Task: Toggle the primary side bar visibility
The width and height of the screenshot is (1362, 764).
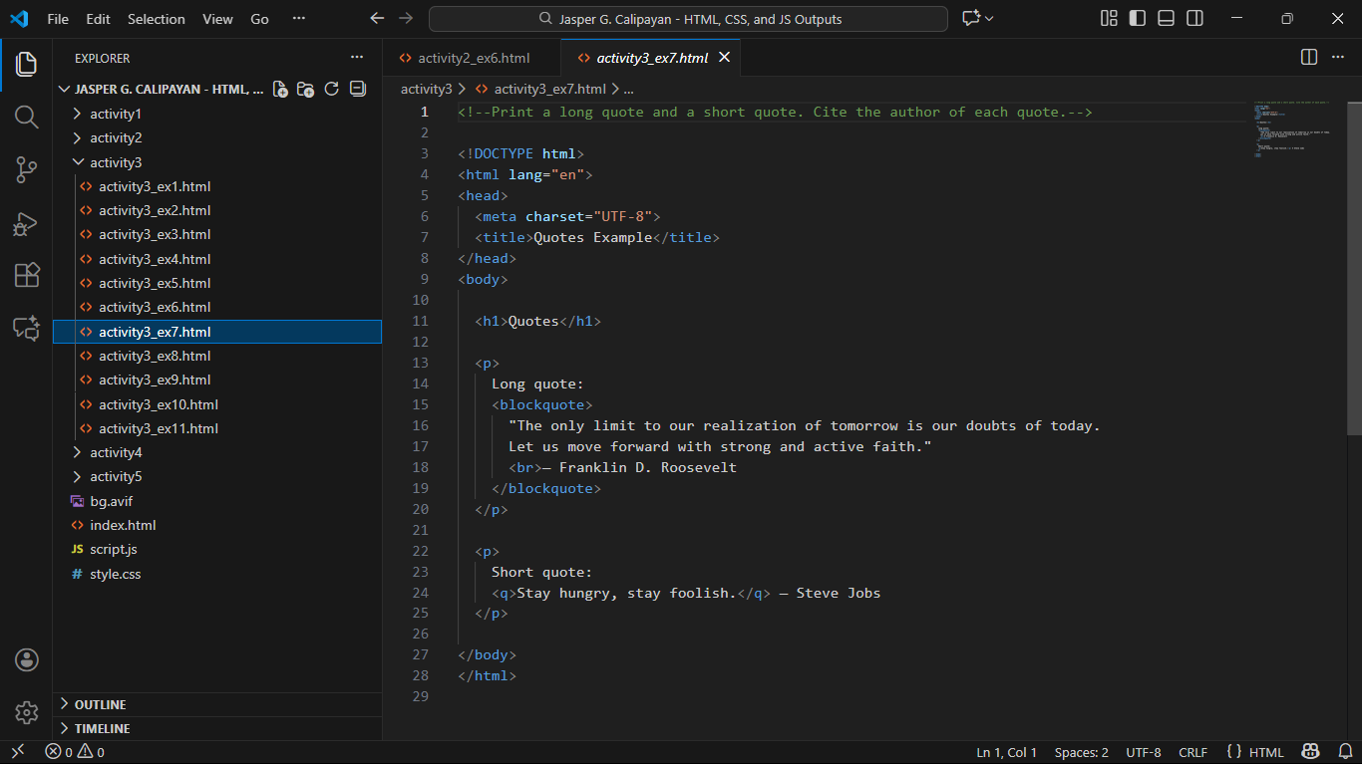Action: point(1137,19)
